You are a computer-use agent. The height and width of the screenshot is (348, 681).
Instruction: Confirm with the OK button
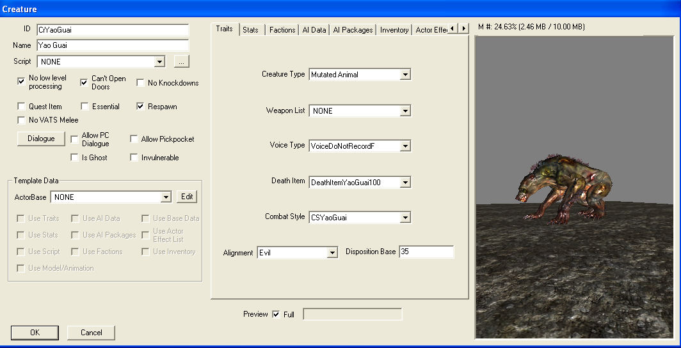click(35, 333)
